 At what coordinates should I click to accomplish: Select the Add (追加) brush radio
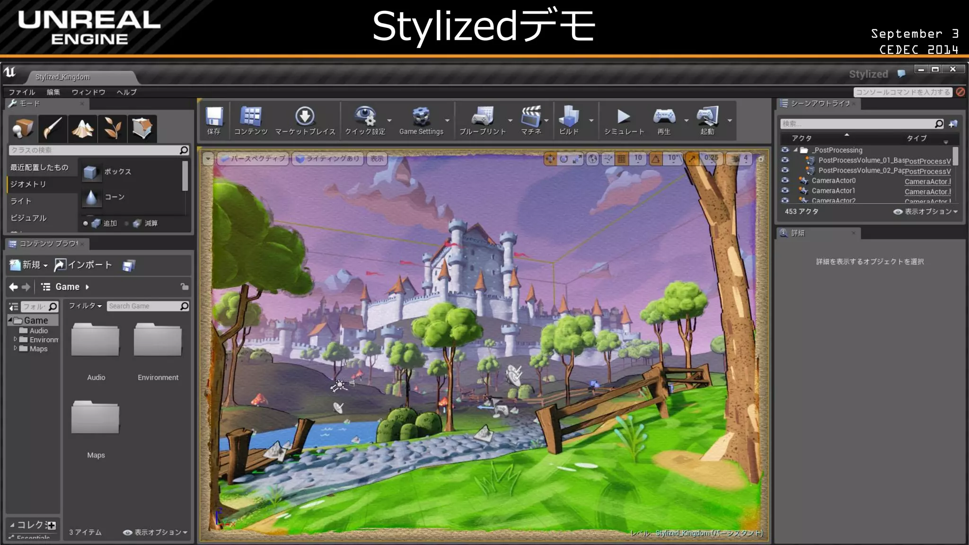coord(86,223)
